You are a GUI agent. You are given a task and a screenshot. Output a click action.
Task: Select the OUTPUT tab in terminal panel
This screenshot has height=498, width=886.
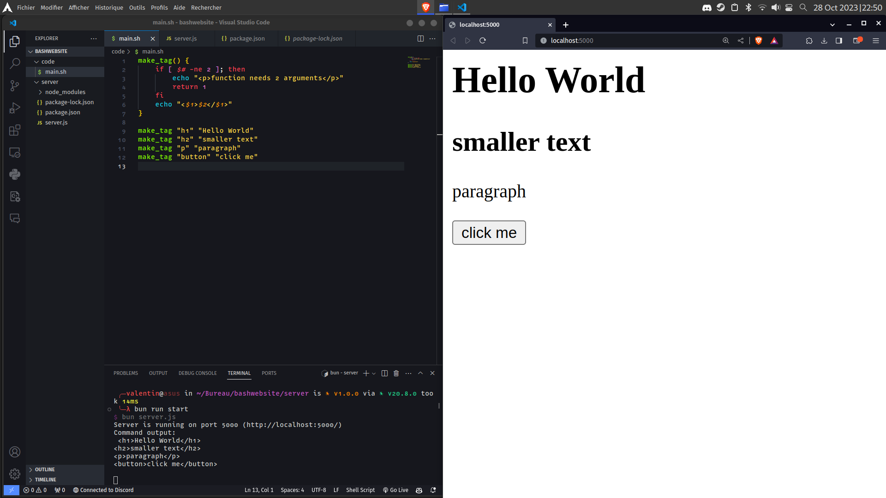pos(158,373)
